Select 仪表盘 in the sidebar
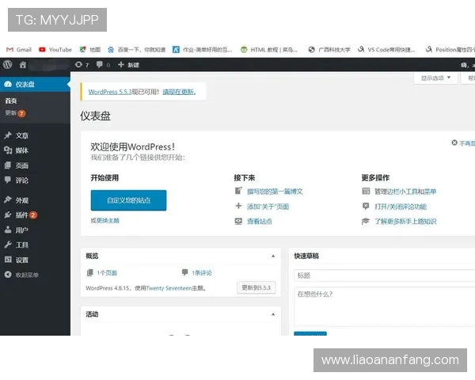 [35, 84]
